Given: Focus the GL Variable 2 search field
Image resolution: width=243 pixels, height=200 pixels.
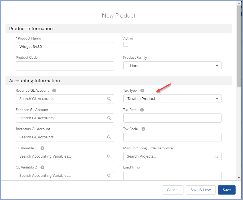Looking at the screenshot, I should [x=65, y=175].
